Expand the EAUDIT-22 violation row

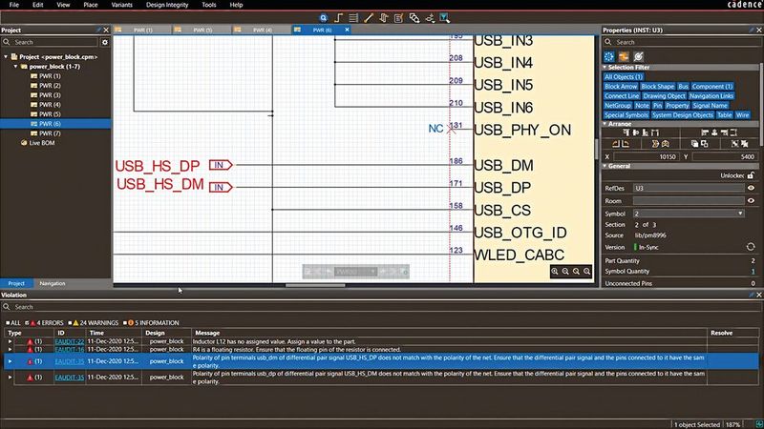(10, 341)
